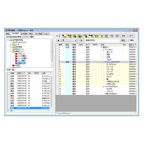Viewport: 144px width, 144px height.
Task: Click the 保存 save button
Action: click(123, 36)
